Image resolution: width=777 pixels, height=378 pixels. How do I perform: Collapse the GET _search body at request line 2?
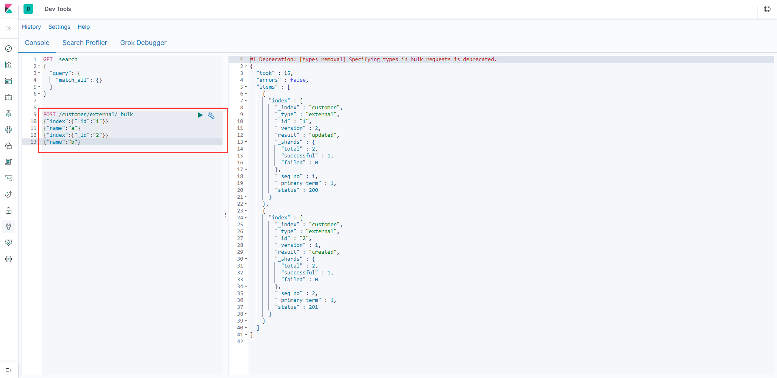coord(39,66)
